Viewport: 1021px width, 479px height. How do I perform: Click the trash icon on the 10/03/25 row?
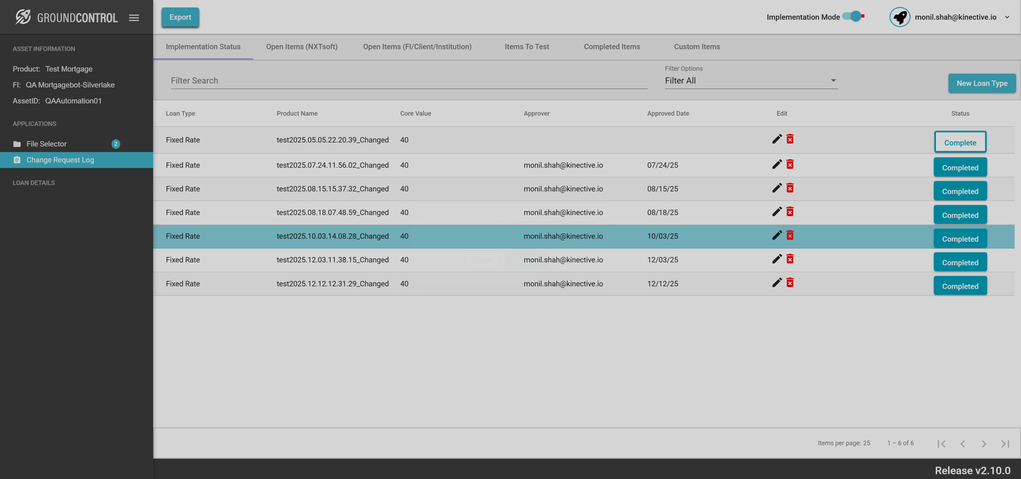[790, 236]
